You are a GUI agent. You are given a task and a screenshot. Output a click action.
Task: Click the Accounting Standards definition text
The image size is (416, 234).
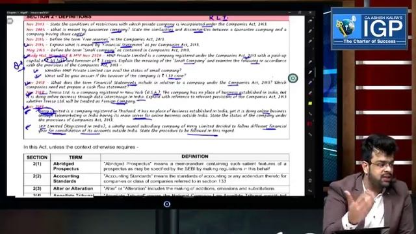pyautogui.click(x=195, y=179)
